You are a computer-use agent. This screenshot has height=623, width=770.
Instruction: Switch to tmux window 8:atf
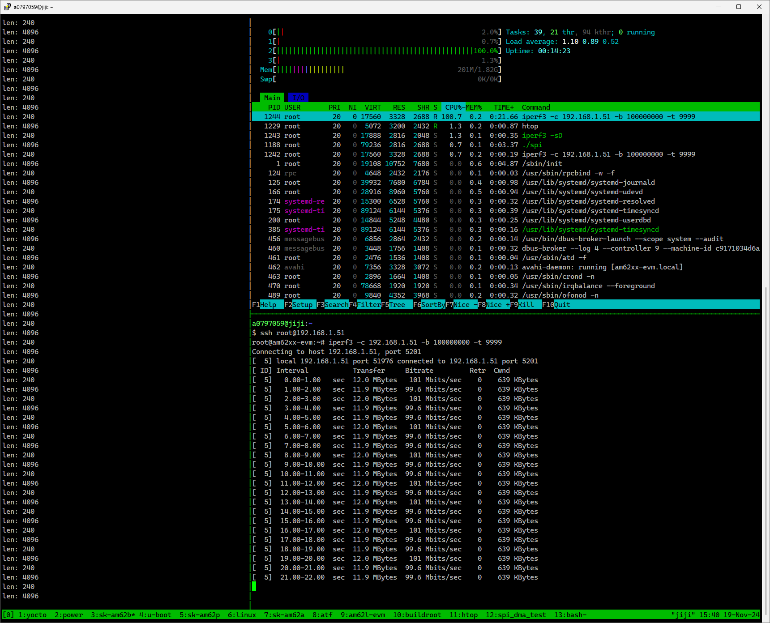pos(322,615)
